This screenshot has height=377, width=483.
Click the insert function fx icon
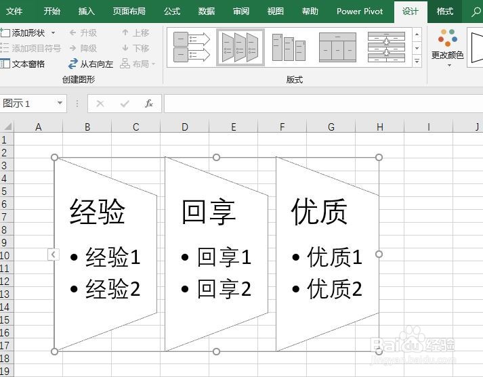149,104
